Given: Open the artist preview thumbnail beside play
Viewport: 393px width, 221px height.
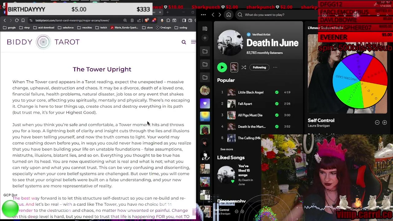Looking at the screenshot, I should click(234, 67).
